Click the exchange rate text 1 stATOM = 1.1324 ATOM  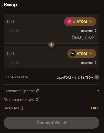pyautogui.click(x=75, y=77)
